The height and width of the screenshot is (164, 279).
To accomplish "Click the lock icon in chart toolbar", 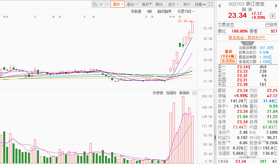I will tap(95, 4).
